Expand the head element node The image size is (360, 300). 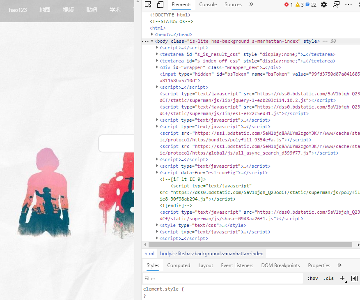(x=152, y=34)
